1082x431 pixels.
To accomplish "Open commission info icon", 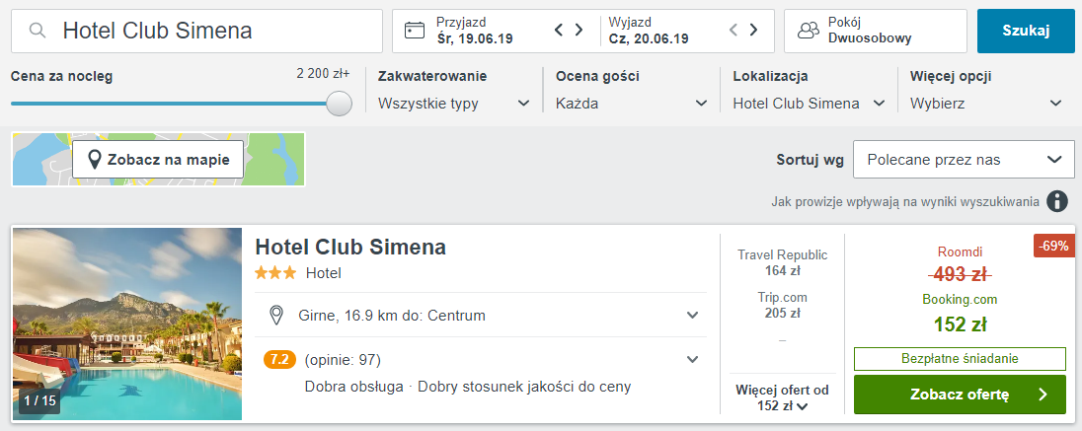I will (x=1056, y=202).
